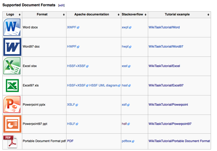Click the Word97 doc logo icon
Image resolution: width=217 pixels, height=151 pixels.
pyautogui.click(x=12, y=46)
